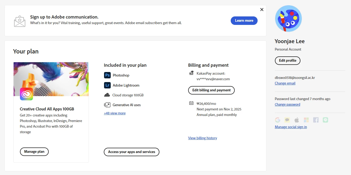Click the Creative Cloud All Apps 100GB title
351x175 pixels.
click(47, 109)
